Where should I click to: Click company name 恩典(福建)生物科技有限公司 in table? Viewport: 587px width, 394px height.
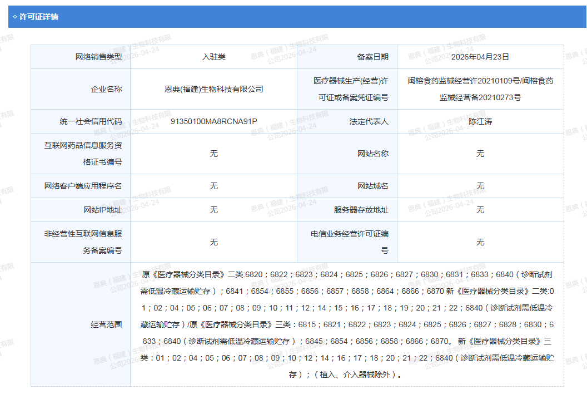213,89
